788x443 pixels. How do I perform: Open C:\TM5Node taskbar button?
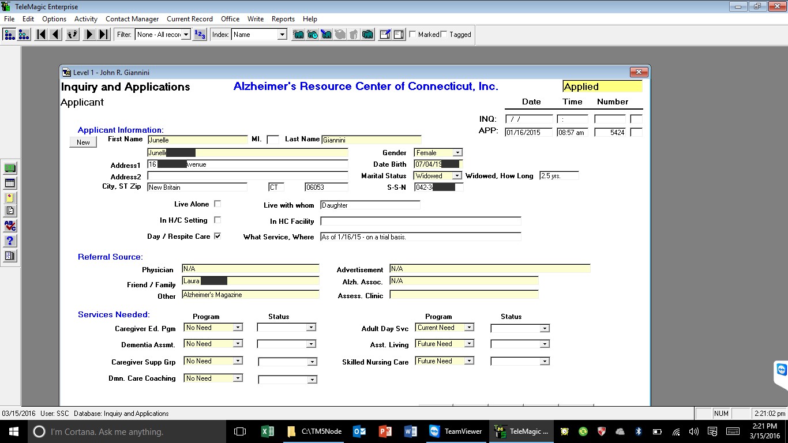[315, 431]
